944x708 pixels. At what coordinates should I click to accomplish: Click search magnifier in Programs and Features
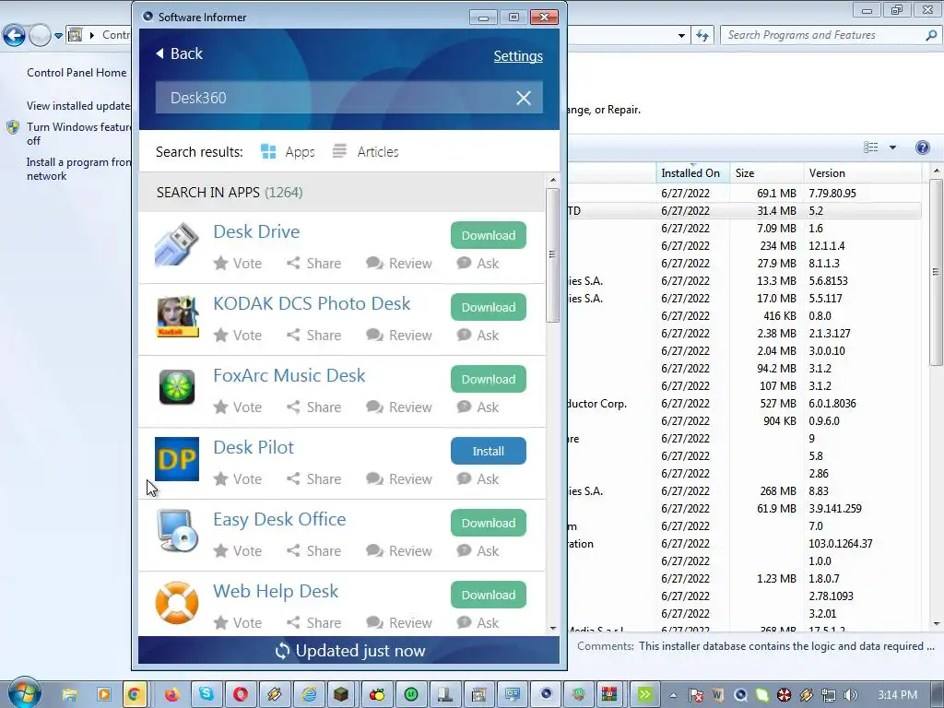coord(931,36)
